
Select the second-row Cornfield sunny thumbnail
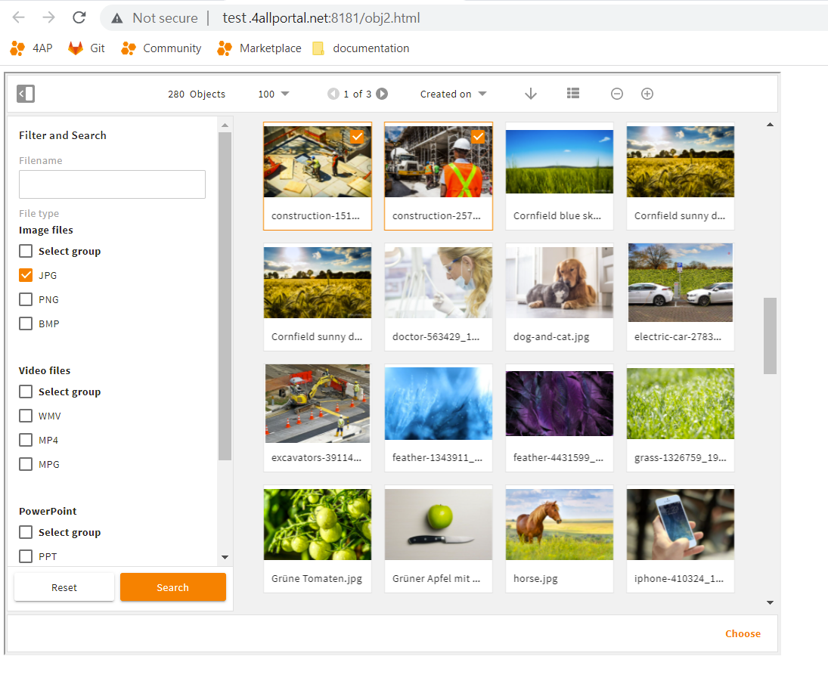tap(318, 297)
